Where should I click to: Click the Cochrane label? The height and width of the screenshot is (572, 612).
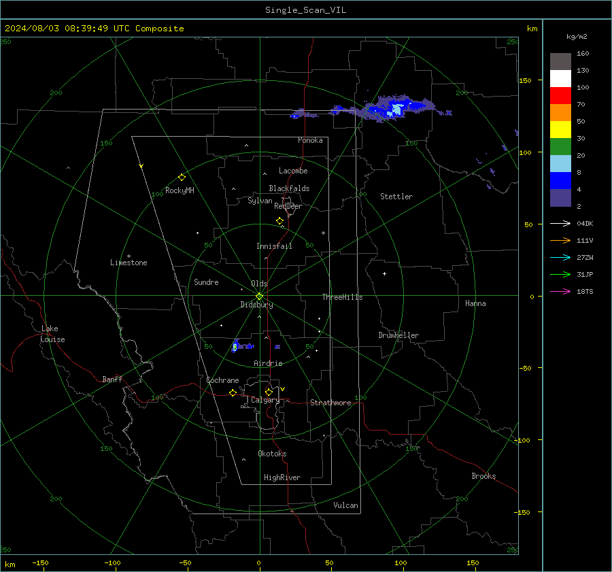pyautogui.click(x=222, y=380)
